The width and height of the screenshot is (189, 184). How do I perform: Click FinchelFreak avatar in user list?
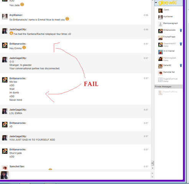tap(160, 38)
